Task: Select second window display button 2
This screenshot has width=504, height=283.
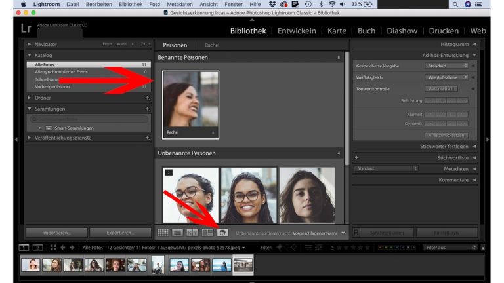Action: [37, 248]
